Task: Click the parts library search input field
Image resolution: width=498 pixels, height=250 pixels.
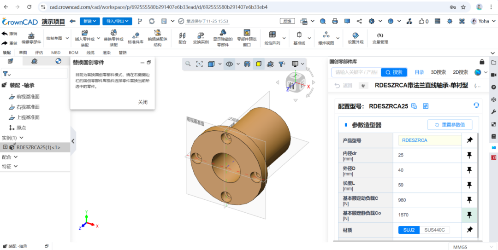Action: click(x=356, y=72)
